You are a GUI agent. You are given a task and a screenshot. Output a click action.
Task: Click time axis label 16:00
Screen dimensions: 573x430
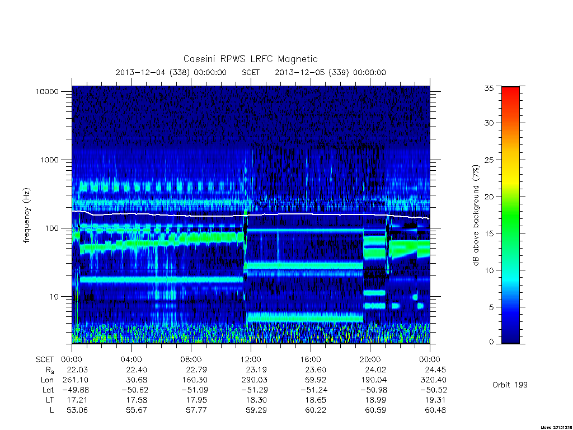[310, 360]
